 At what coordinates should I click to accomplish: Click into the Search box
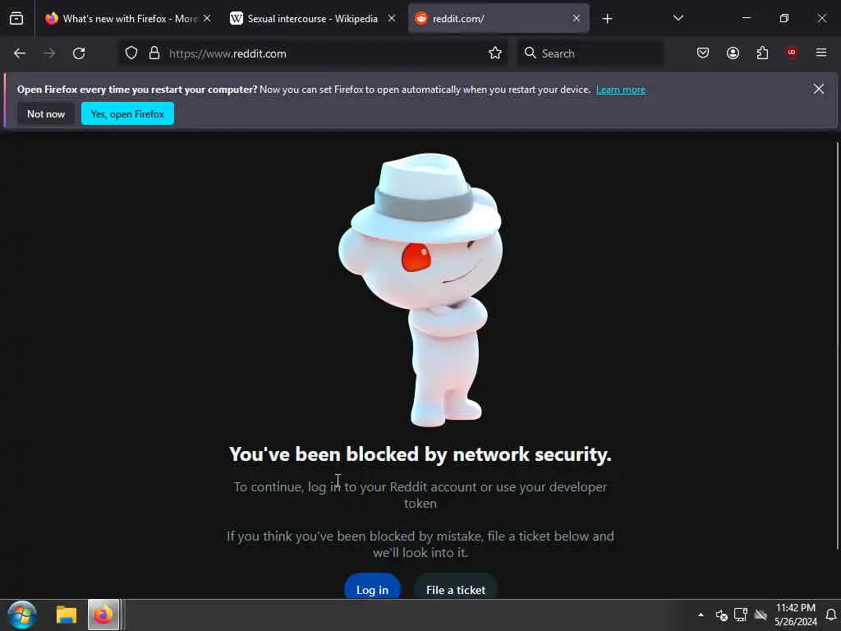click(x=590, y=53)
